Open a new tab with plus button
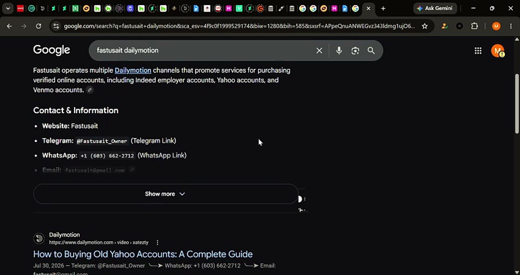 pos(383,8)
